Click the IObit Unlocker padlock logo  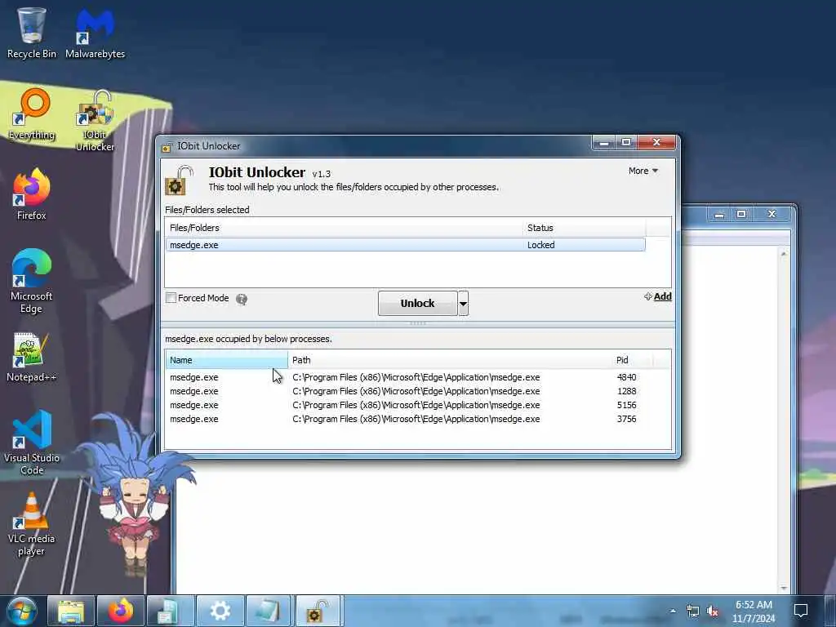(x=178, y=180)
